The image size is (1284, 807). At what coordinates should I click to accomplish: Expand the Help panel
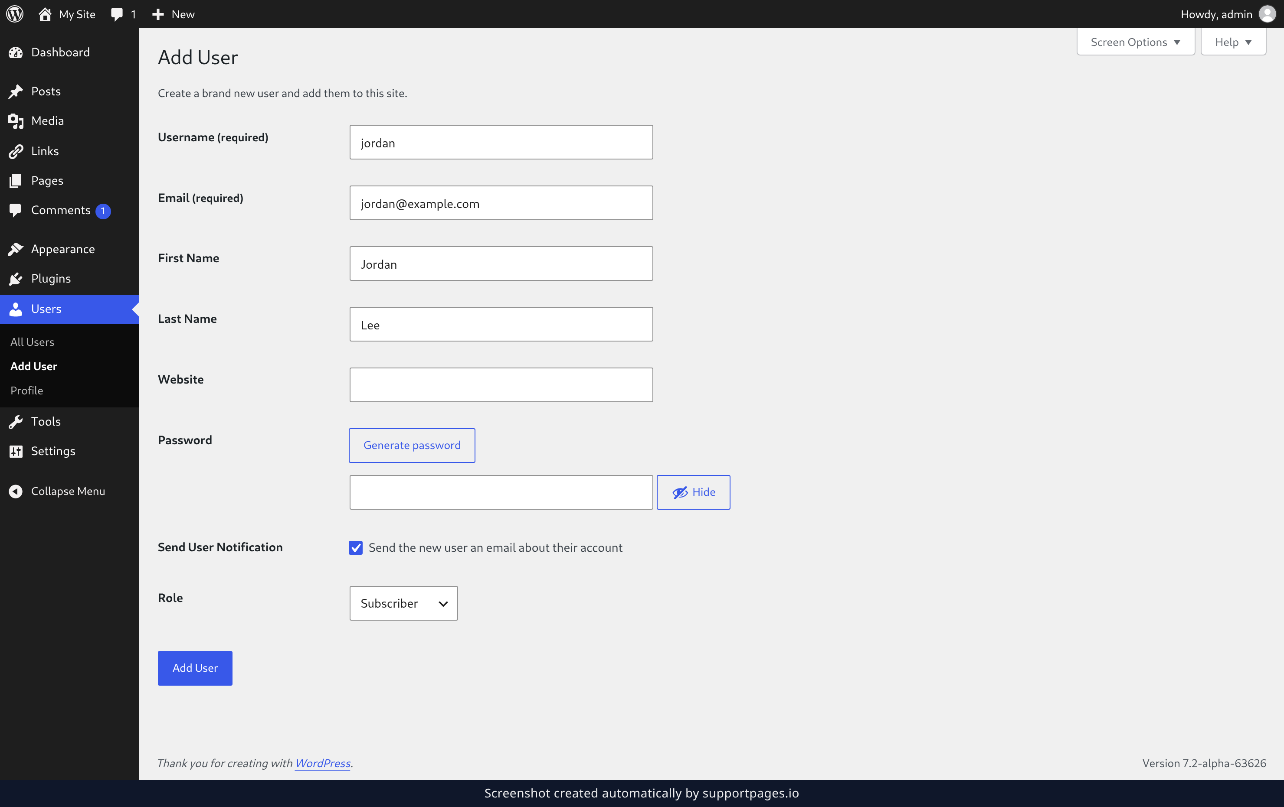coord(1233,42)
